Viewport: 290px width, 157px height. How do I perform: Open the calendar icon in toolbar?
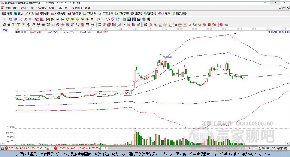coord(124,19)
